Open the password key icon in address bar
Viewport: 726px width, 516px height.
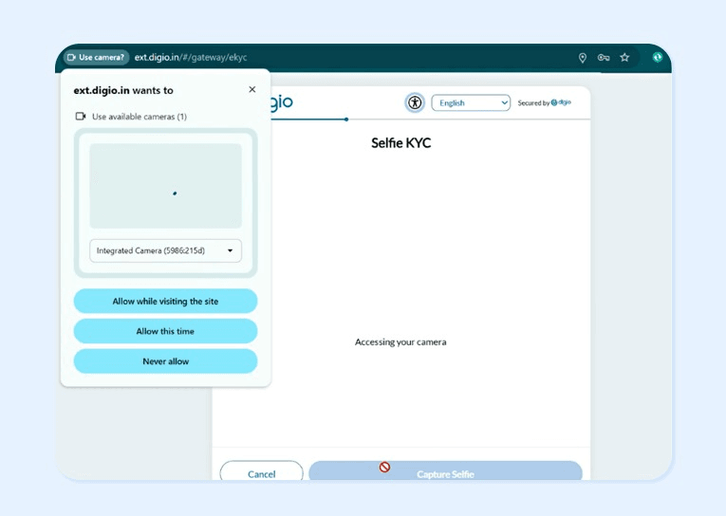[604, 57]
